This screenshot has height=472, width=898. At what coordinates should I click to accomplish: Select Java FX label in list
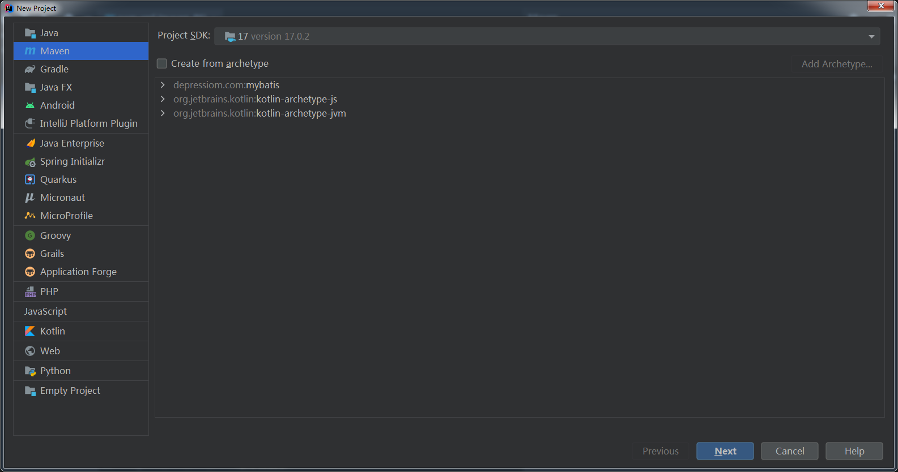56,87
